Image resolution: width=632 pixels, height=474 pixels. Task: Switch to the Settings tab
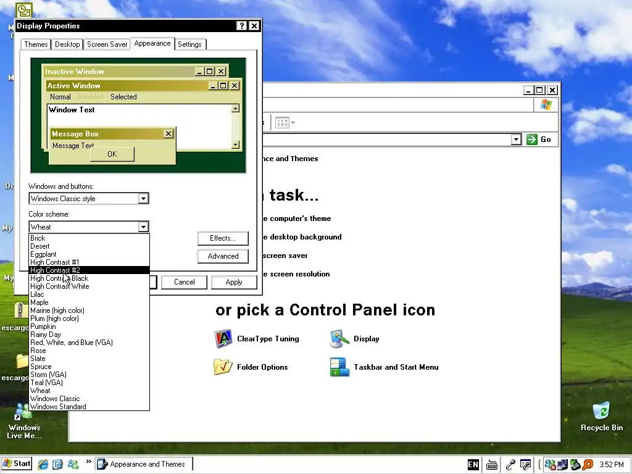click(x=190, y=44)
